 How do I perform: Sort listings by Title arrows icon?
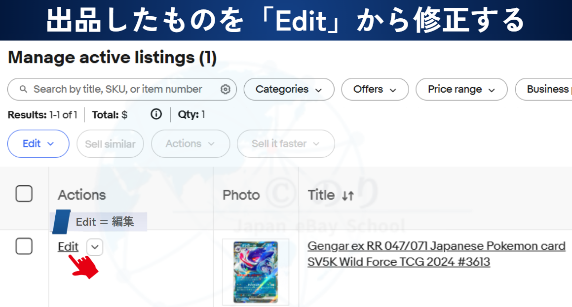pos(348,196)
